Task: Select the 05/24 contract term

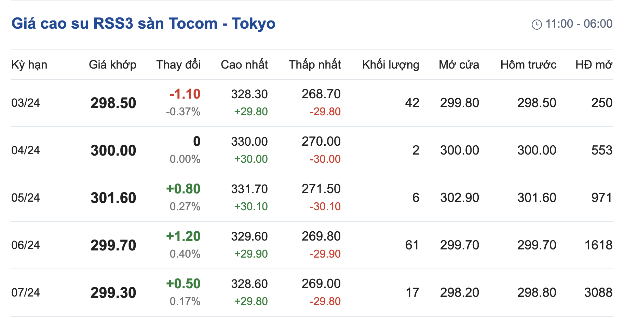Action: tap(26, 198)
